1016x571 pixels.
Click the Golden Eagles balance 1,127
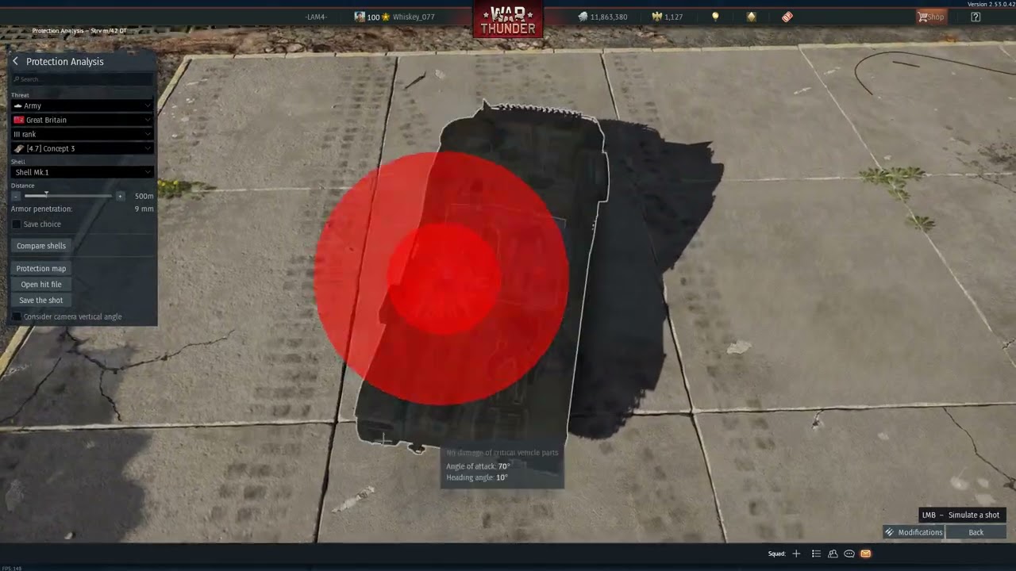click(668, 17)
